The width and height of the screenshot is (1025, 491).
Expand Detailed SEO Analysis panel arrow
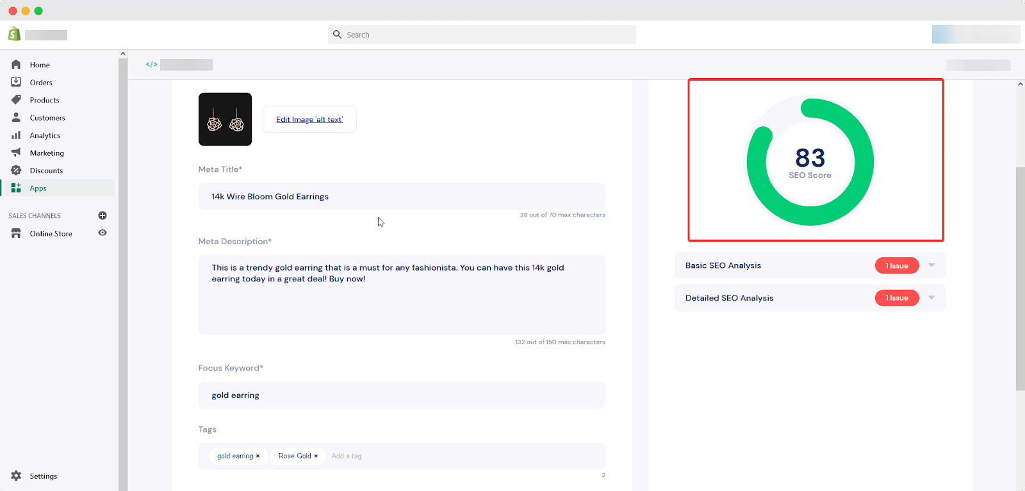[x=931, y=298]
